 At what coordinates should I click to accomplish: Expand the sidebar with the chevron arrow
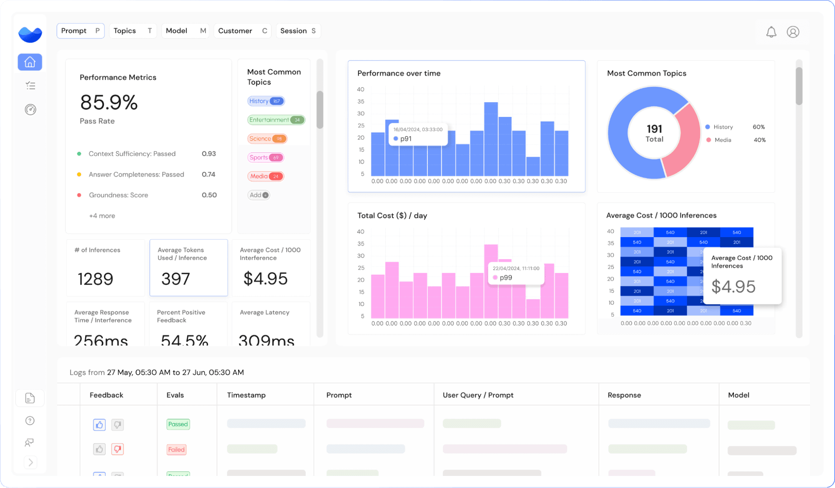[30, 462]
